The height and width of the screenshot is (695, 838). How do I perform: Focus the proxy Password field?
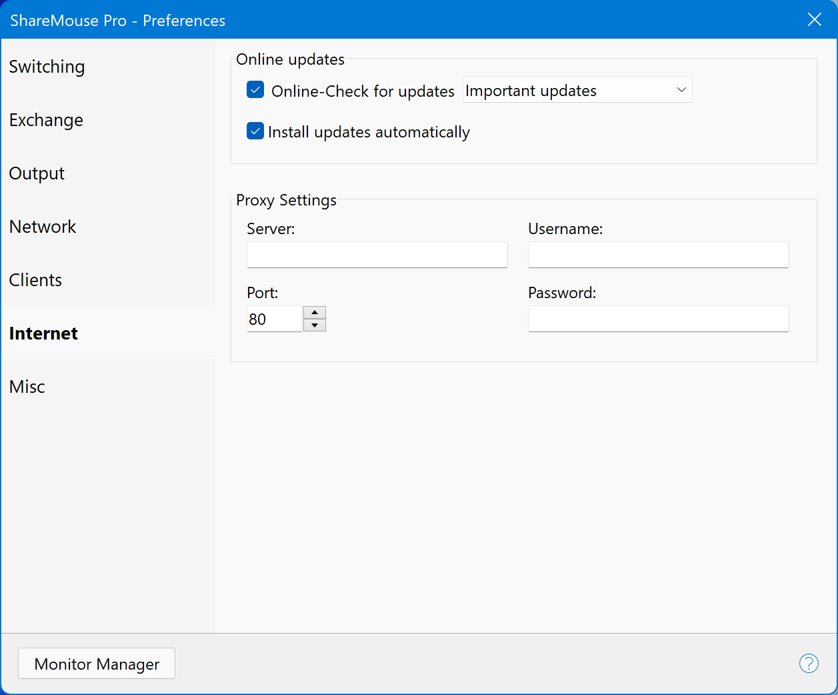click(x=659, y=319)
